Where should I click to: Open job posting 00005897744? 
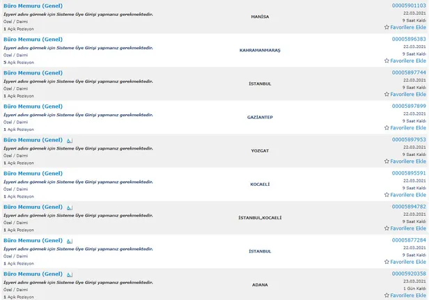[x=409, y=72]
